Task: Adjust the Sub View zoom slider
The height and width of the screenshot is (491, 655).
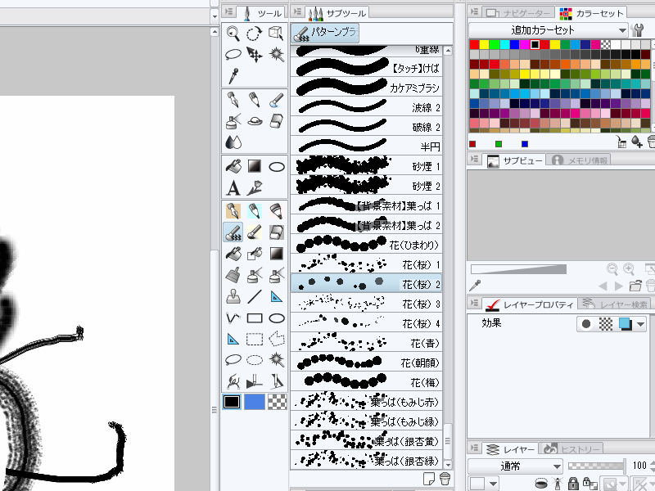Action: tap(518, 269)
